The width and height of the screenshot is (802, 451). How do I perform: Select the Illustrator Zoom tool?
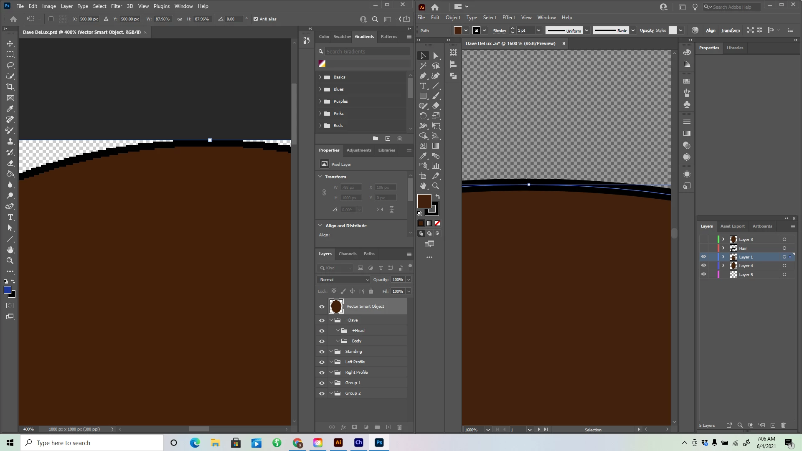436,186
